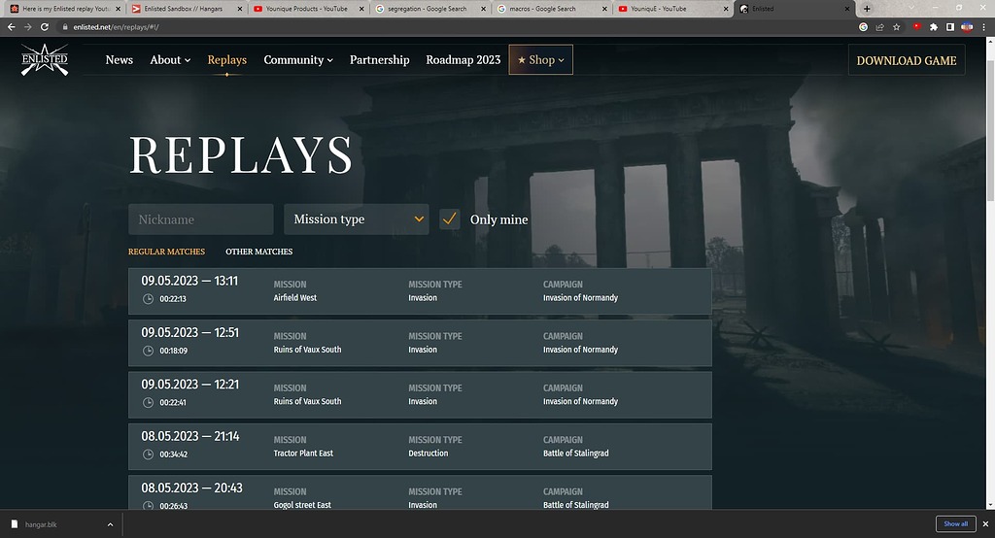
Task: Open the Community dropdown menu
Action: pos(298,60)
